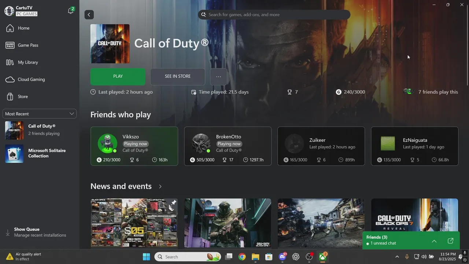Click the Cloud Gaming cloud icon
Viewport: 469px width, 264px height.
[x=10, y=80]
